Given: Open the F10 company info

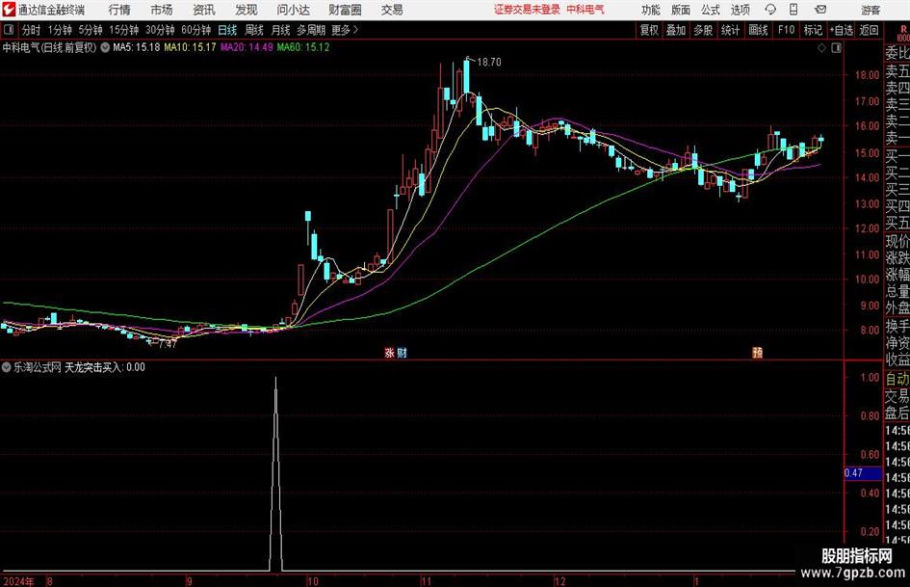Looking at the screenshot, I should [x=786, y=30].
